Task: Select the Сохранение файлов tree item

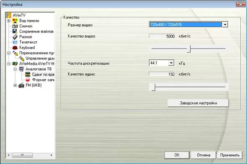Action: 36,31
